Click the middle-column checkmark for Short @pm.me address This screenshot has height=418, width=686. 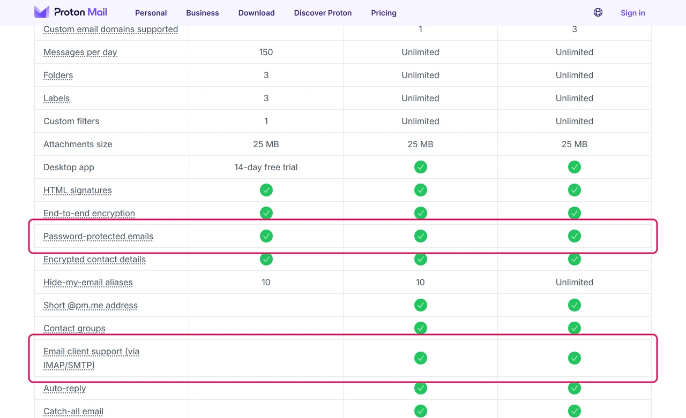tap(421, 305)
